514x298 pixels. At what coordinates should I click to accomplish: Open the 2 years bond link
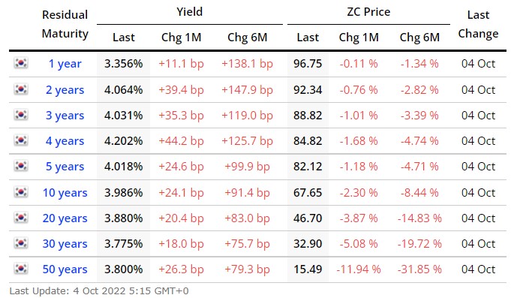pos(65,90)
